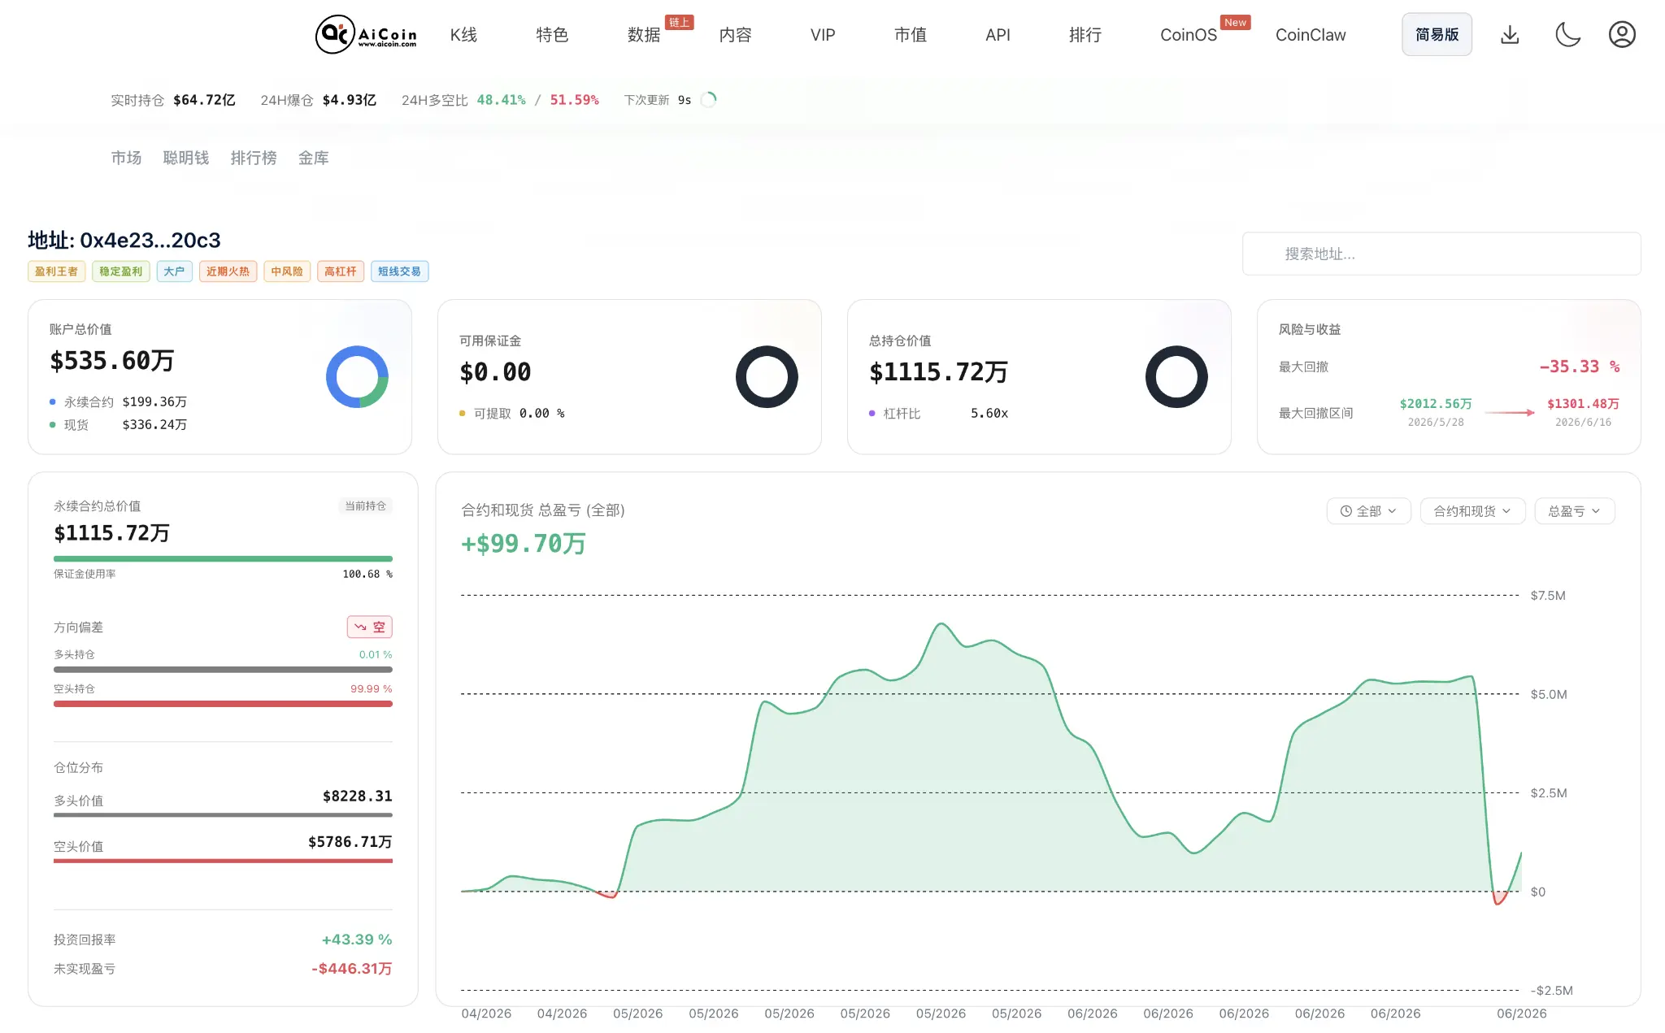This screenshot has height=1033, width=1665.
Task: Click the 空头价值 $5786.71万 value
Action: [x=350, y=841]
